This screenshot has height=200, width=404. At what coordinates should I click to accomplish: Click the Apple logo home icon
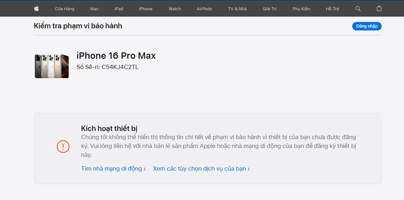[x=36, y=8]
